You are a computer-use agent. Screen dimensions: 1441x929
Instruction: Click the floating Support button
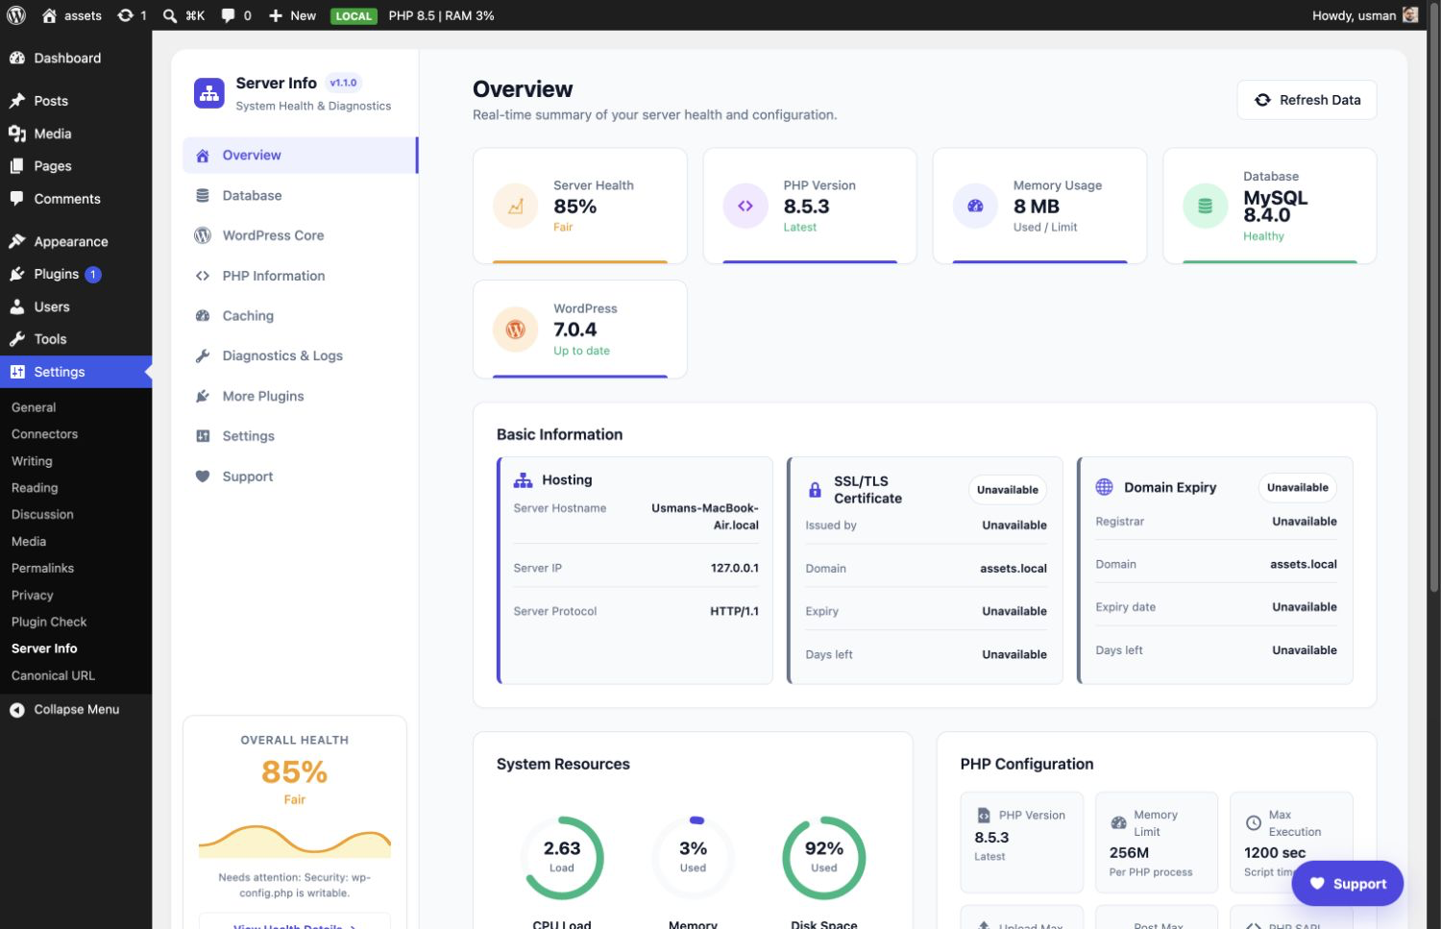coord(1347,883)
